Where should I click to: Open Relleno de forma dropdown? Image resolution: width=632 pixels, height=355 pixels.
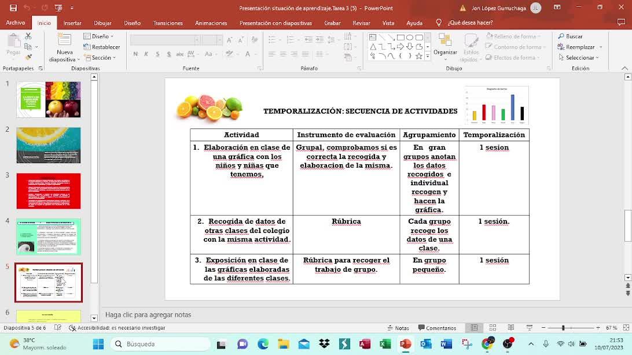coord(513,36)
